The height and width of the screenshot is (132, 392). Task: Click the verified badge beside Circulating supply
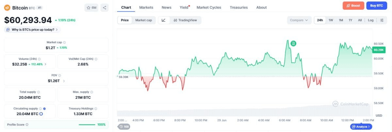(x=44, y=109)
